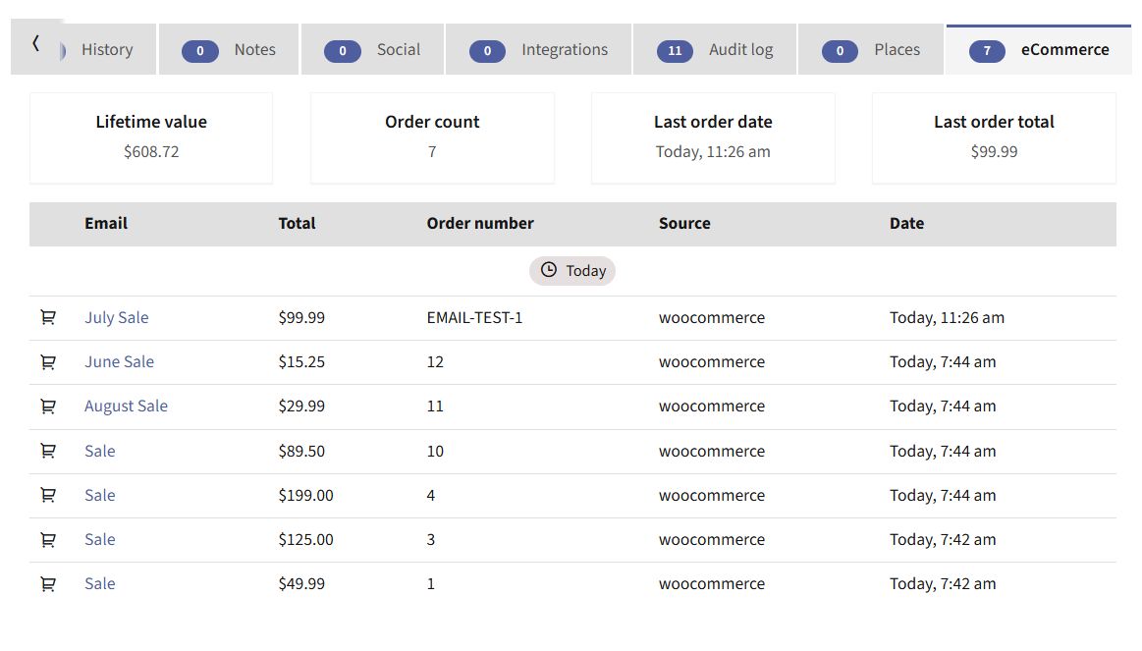
Task: Click the clock icon in the Today badge
Action: (549, 270)
